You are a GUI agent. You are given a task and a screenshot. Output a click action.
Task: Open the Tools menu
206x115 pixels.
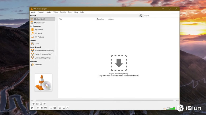click(70, 12)
